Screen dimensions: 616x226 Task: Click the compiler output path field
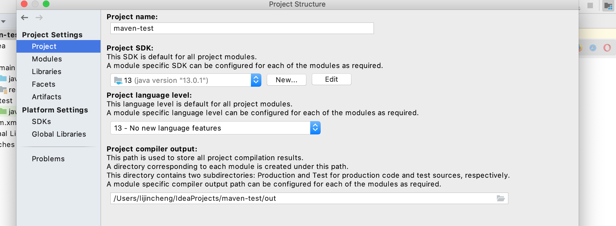coord(309,198)
